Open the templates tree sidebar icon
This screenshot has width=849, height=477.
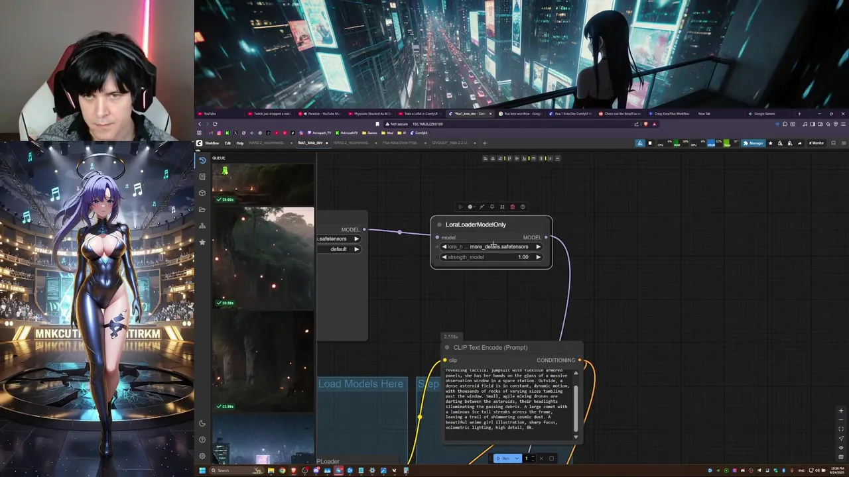coord(202,226)
